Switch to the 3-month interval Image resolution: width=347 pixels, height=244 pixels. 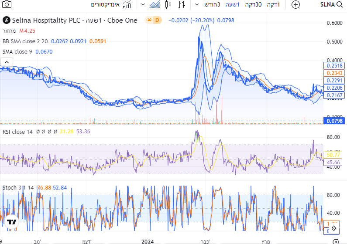pyautogui.click(x=213, y=5)
